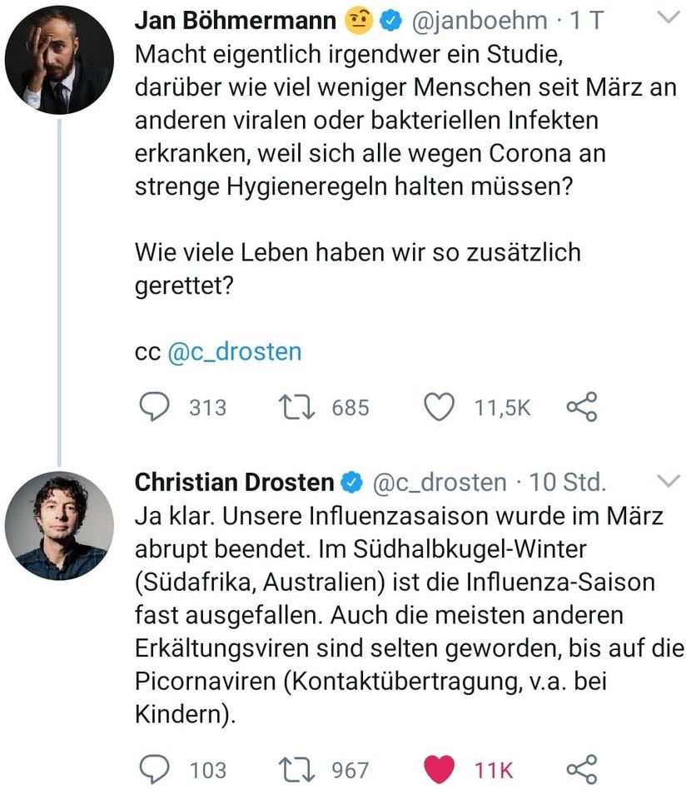Reply to Christian Drosten's tweet
The width and height of the screenshot is (691, 799).
152,770
